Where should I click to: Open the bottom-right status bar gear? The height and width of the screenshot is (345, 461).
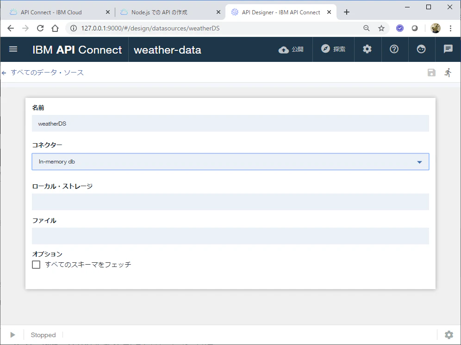point(449,335)
